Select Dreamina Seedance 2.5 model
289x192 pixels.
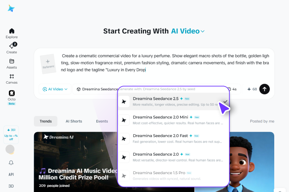173,101
